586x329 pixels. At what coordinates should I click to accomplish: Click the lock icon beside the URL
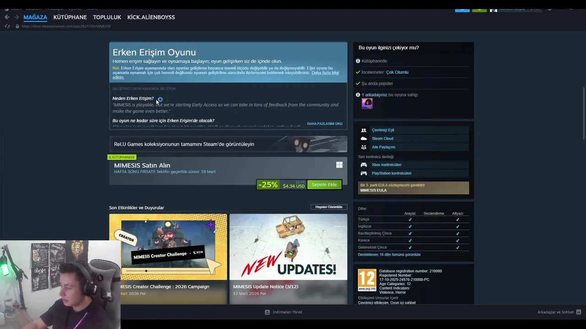point(17,26)
